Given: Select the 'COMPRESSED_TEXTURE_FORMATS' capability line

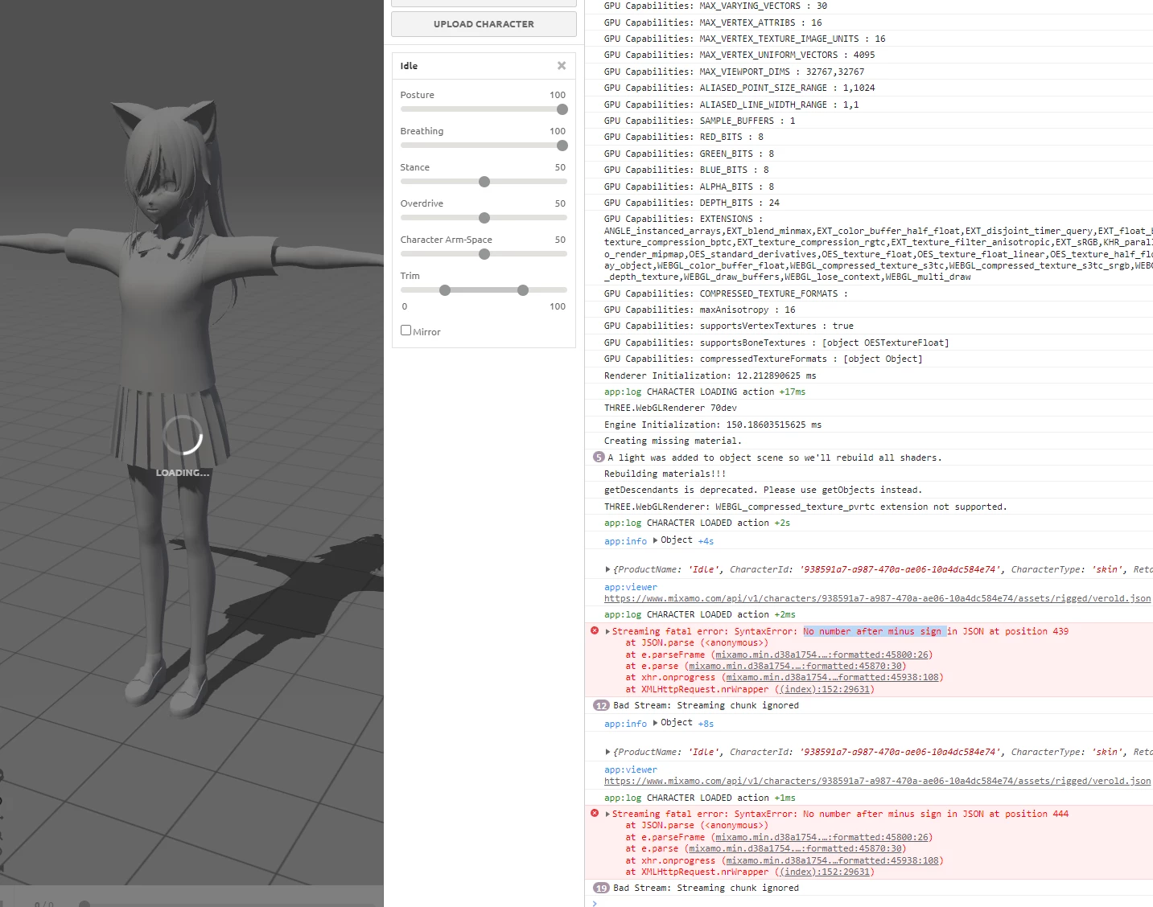Looking at the screenshot, I should click(726, 293).
